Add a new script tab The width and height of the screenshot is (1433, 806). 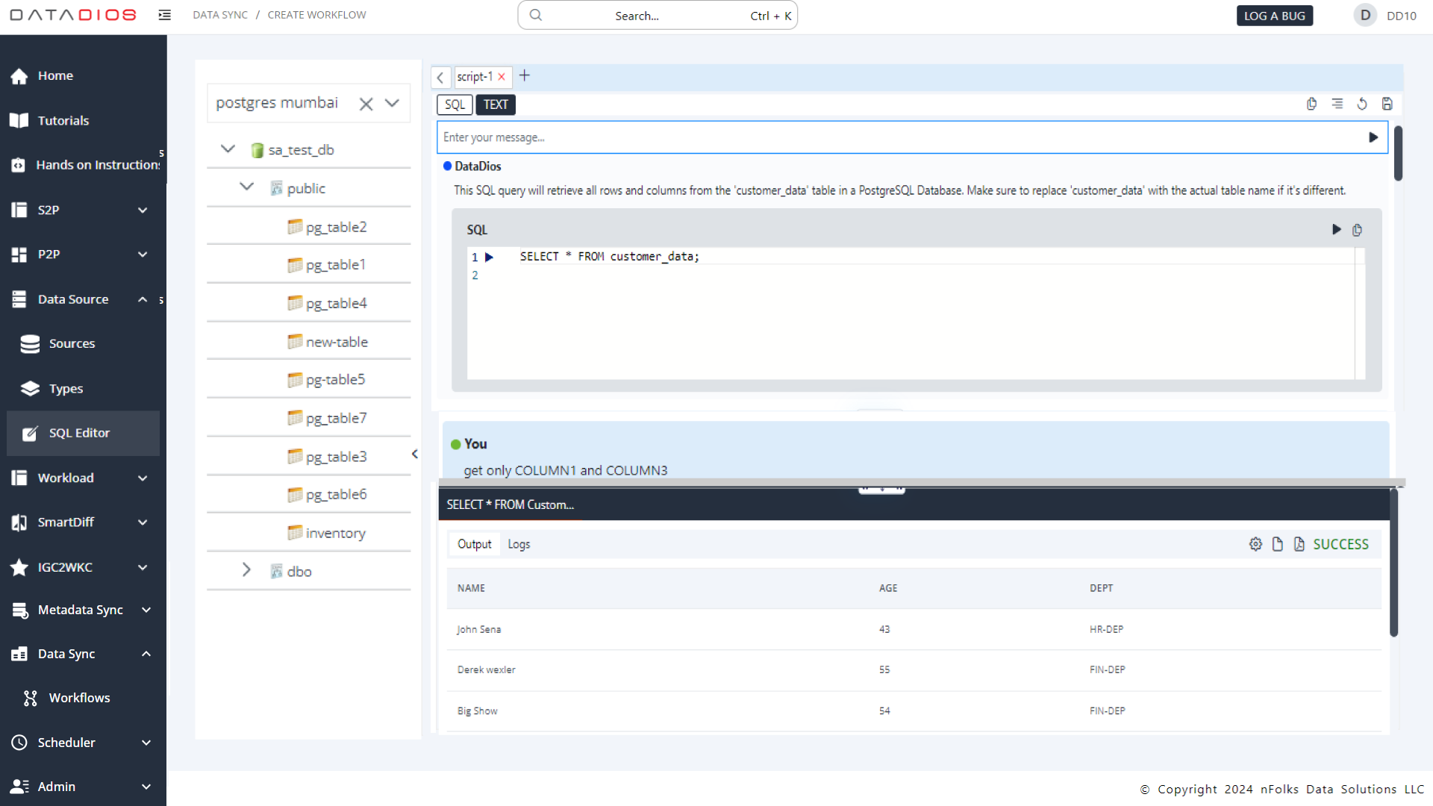click(x=525, y=75)
